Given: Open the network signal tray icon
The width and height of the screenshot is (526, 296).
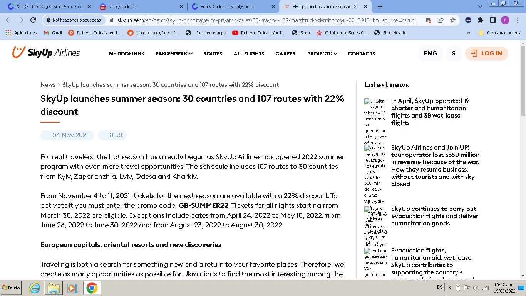Looking at the screenshot, I should click(486, 288).
